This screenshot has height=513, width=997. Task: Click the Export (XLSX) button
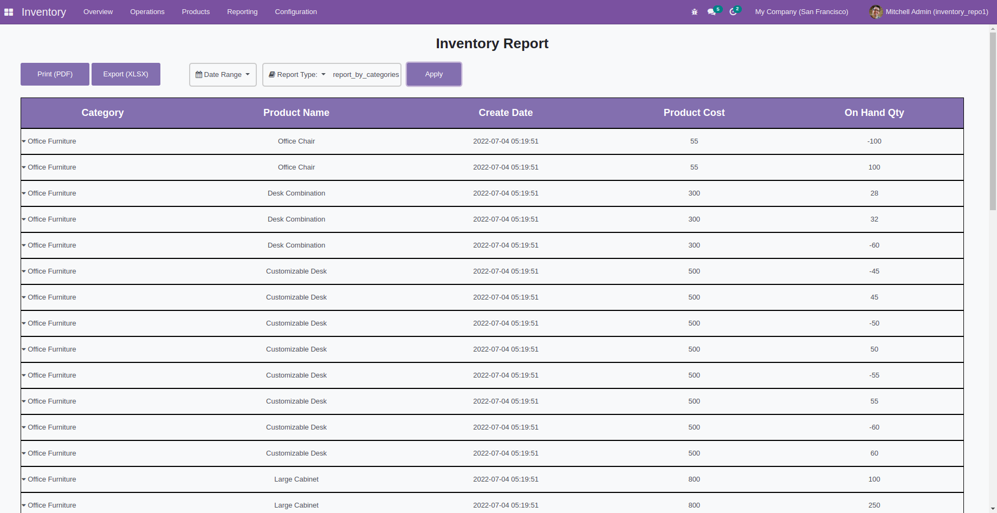pyautogui.click(x=126, y=74)
